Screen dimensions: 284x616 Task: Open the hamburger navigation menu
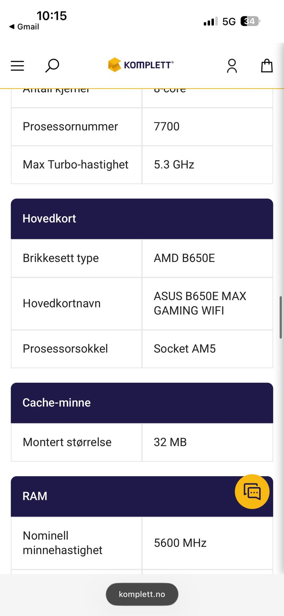pos(17,65)
